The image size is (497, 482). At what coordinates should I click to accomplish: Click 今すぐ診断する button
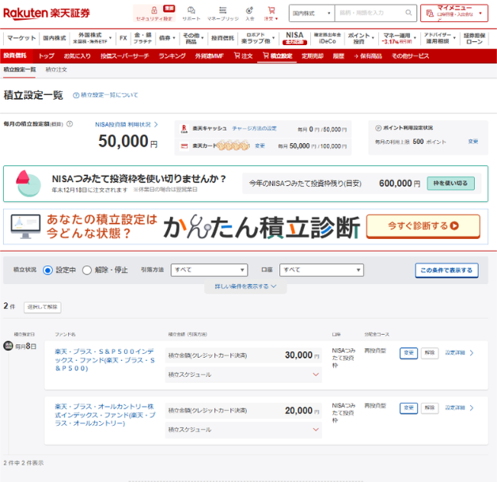point(423,226)
